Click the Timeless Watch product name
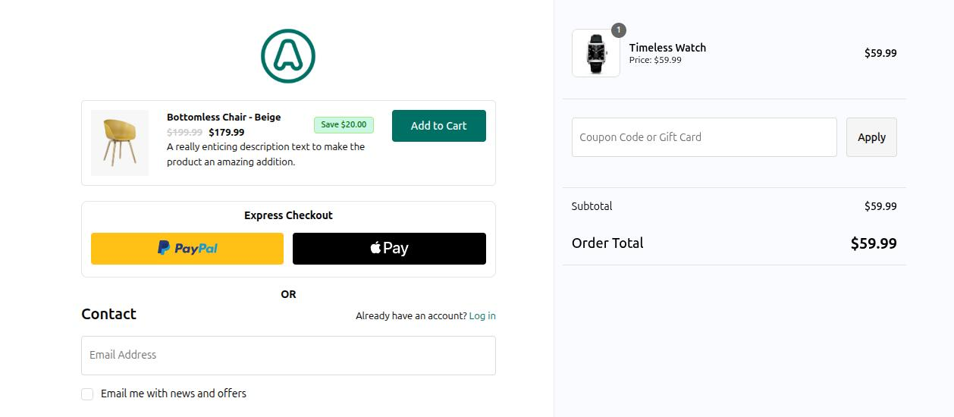Image resolution: width=954 pixels, height=417 pixels. 667,48
